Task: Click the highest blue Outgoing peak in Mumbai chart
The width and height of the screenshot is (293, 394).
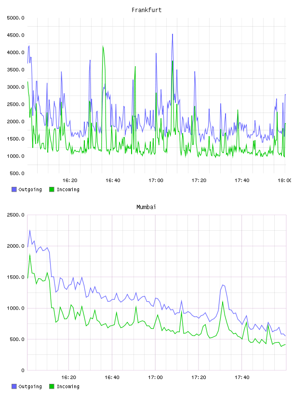Action: pos(30,230)
